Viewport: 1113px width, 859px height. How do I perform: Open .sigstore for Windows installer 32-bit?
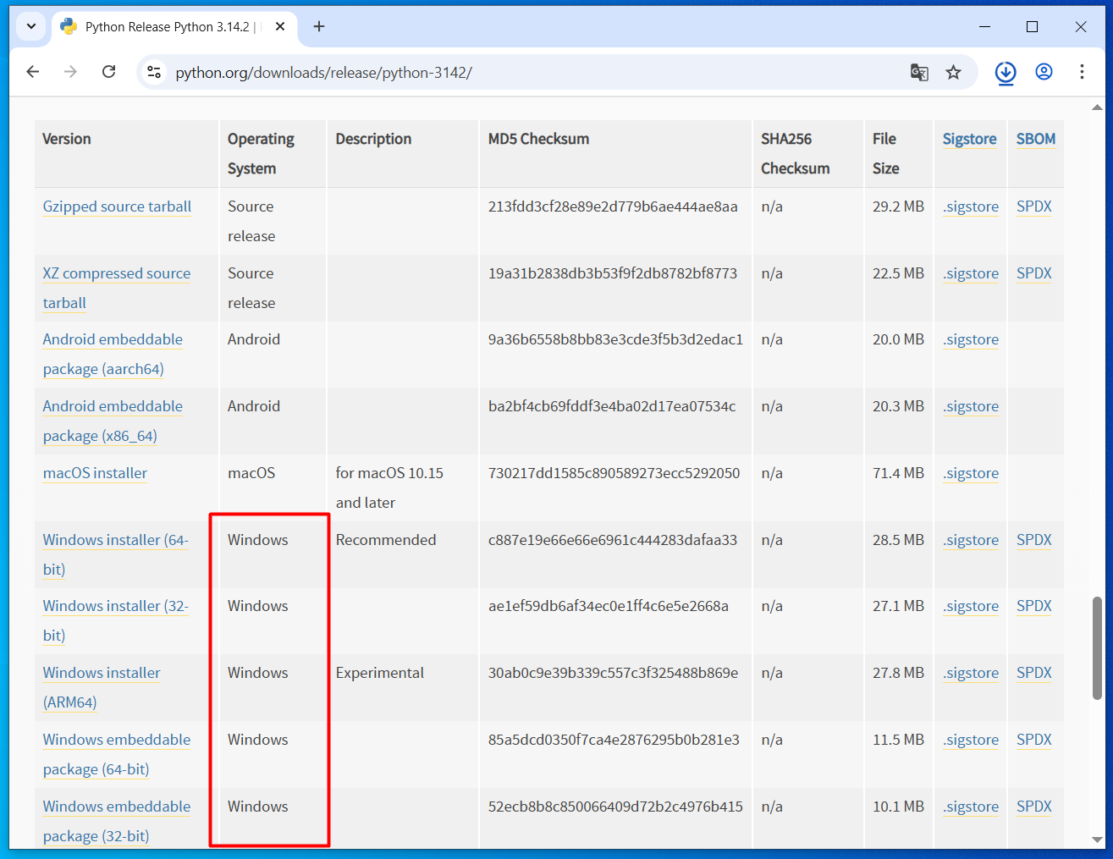(971, 606)
